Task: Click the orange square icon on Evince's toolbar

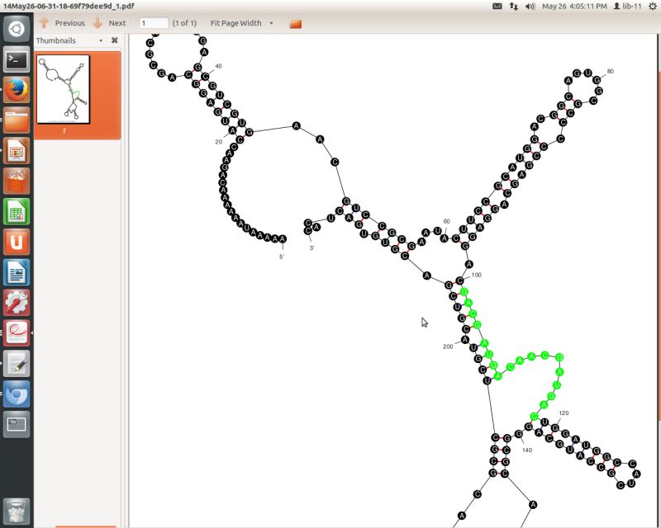Action: pos(293,24)
